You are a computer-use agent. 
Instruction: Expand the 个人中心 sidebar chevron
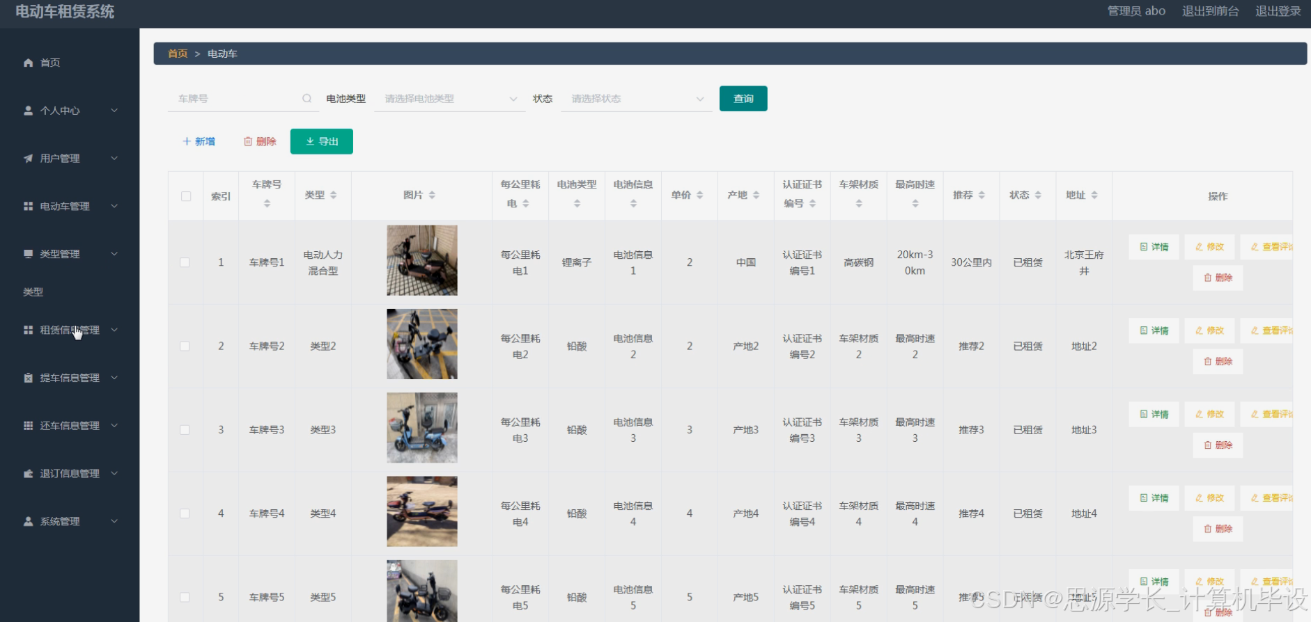tap(114, 111)
